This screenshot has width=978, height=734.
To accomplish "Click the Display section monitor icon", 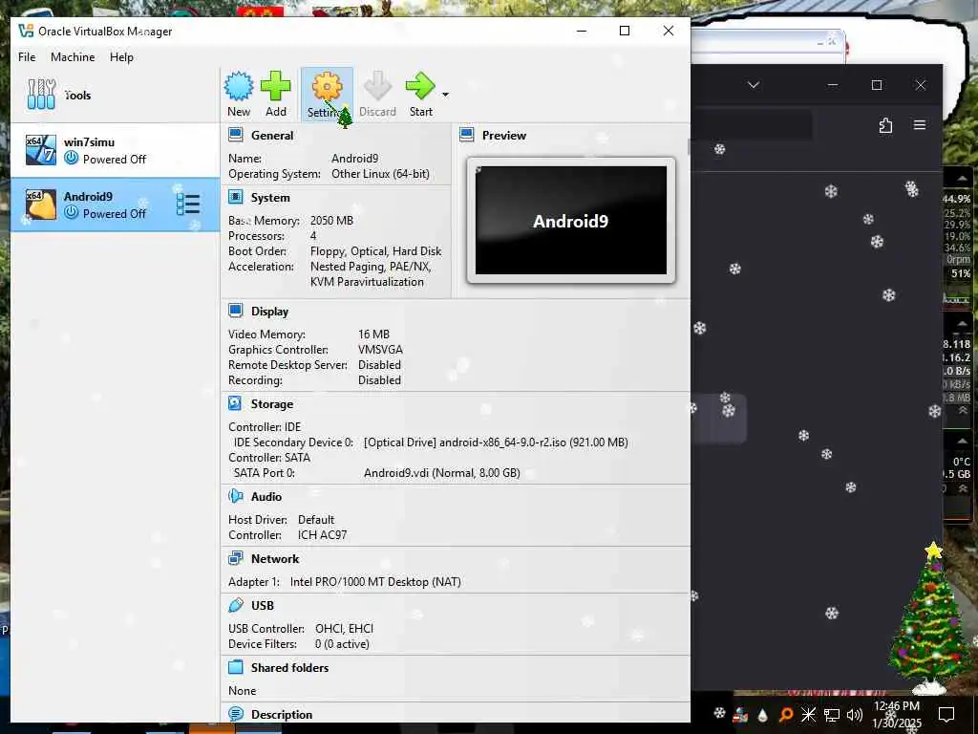I will 236,311.
